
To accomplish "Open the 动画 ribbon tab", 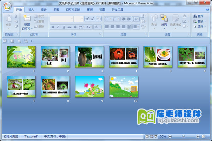I will (56, 10).
